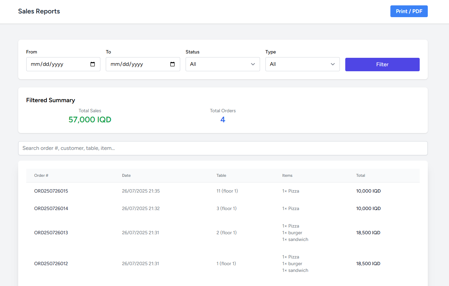Click the Print / PDF button

409,11
